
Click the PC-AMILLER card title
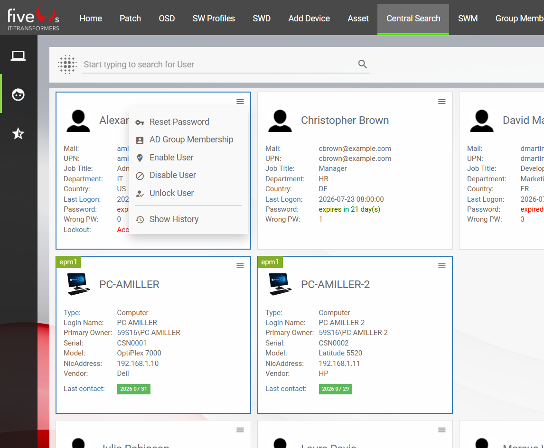coord(130,285)
